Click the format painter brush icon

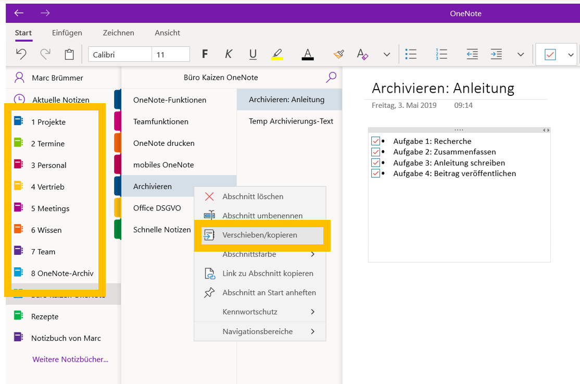[338, 54]
